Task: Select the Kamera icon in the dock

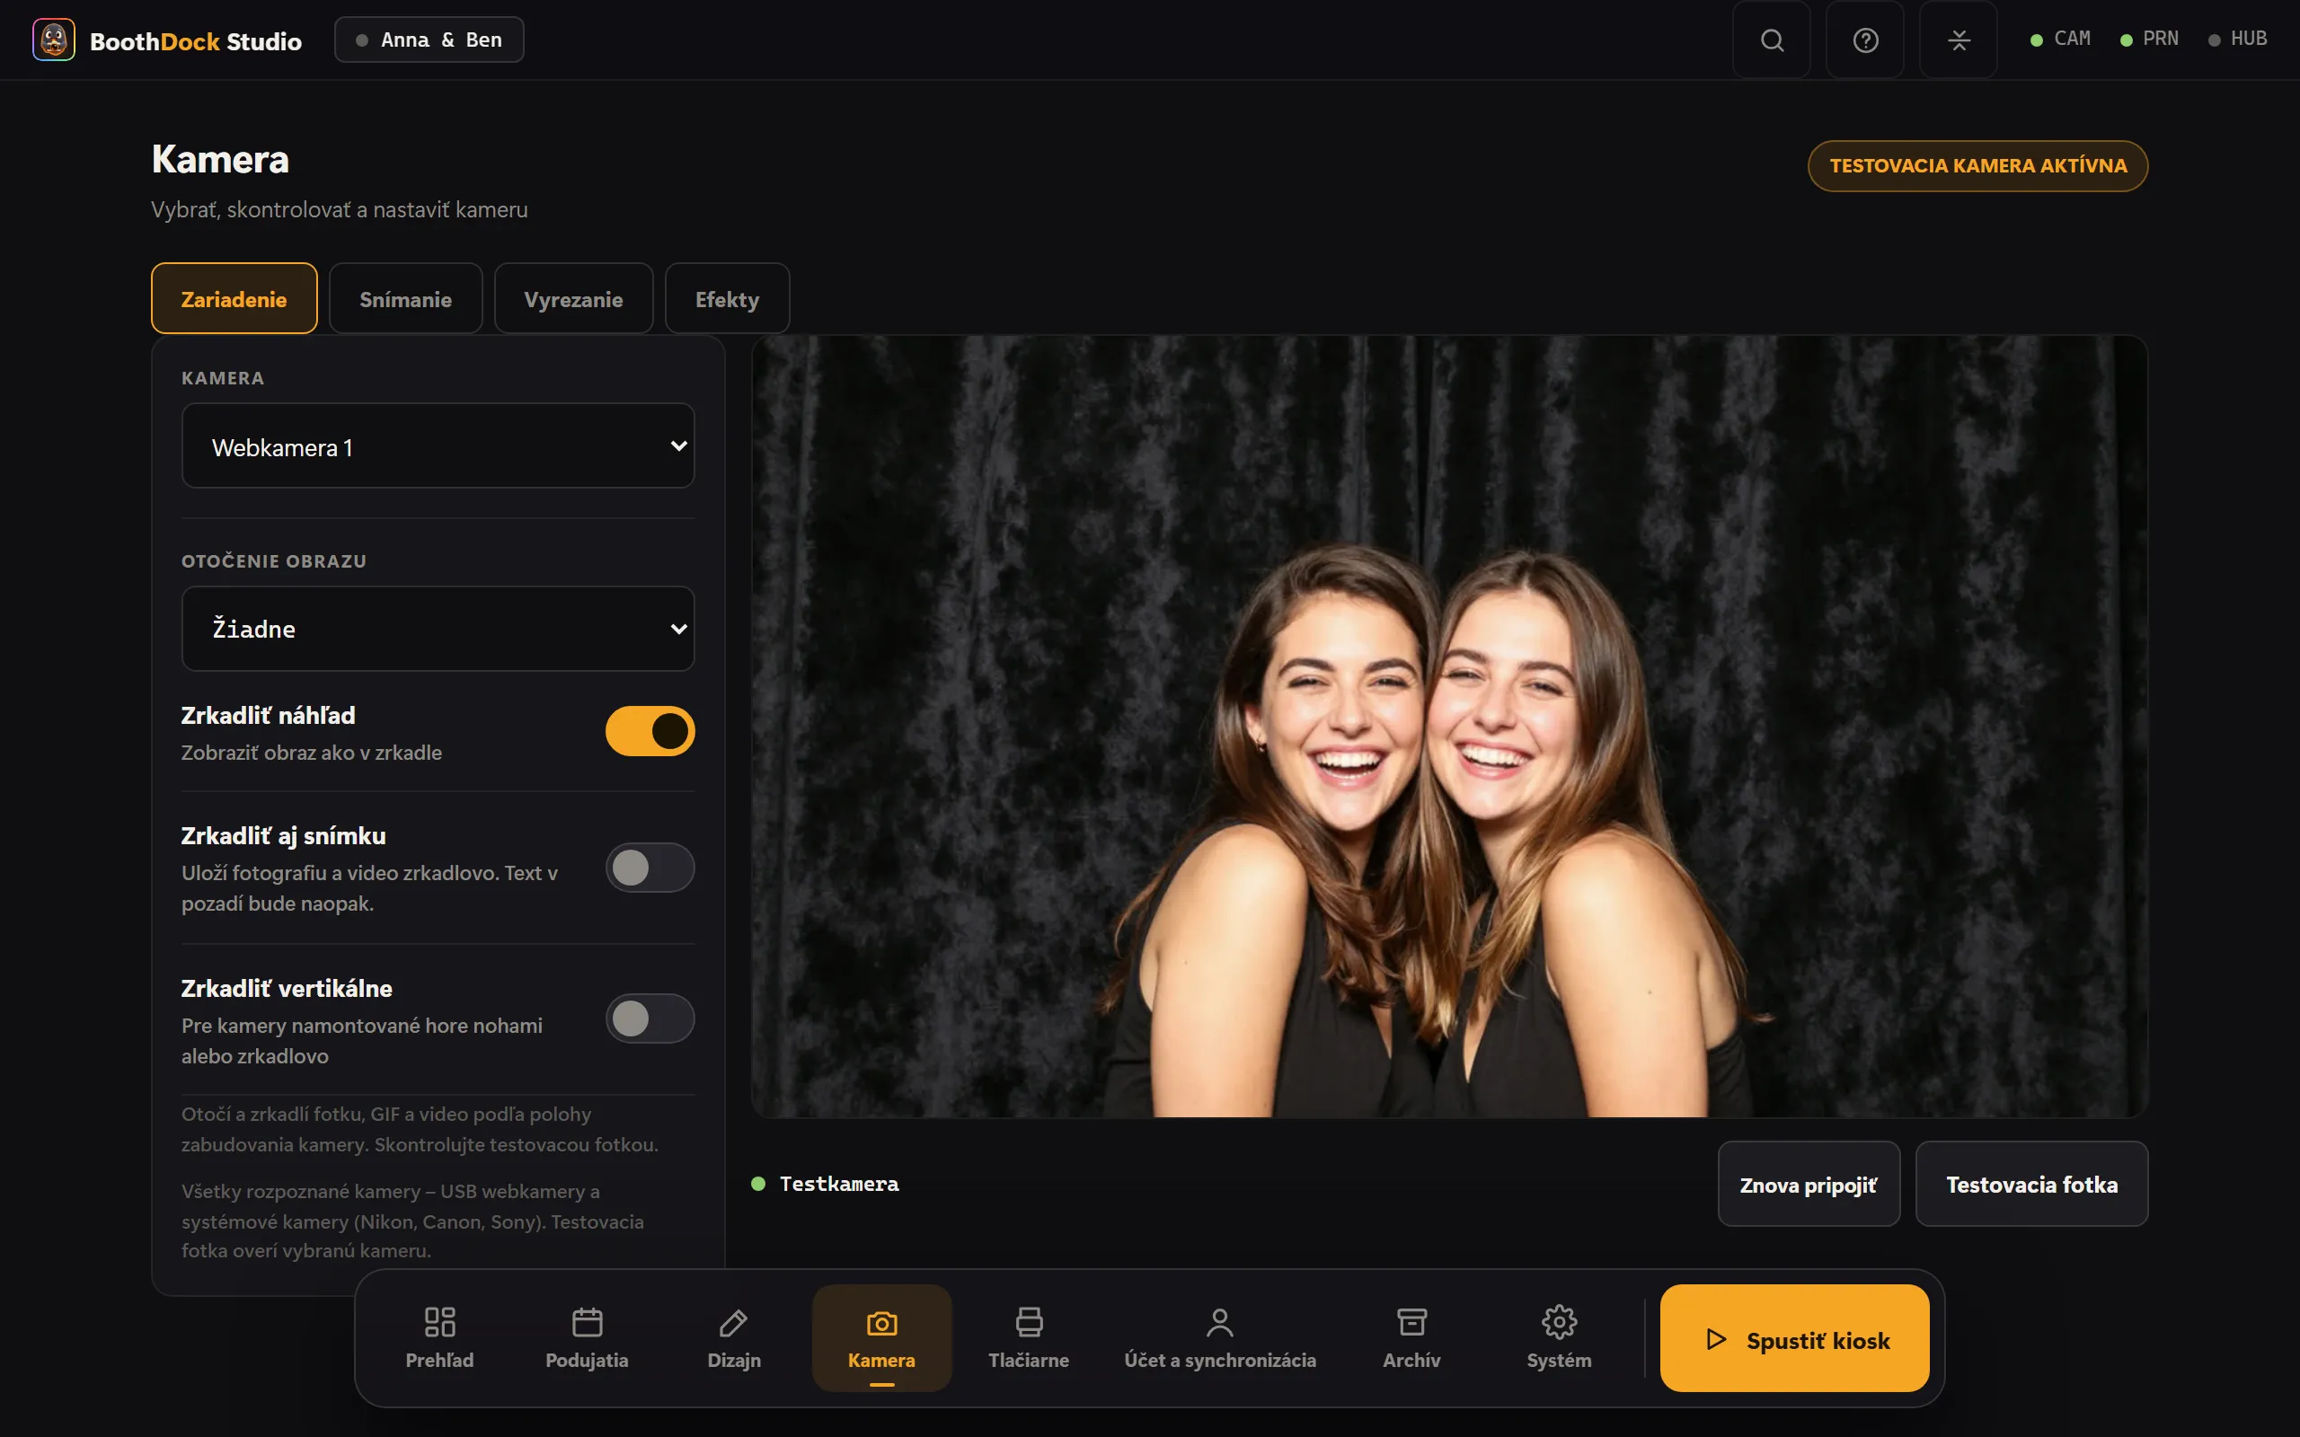Action: click(x=881, y=1337)
